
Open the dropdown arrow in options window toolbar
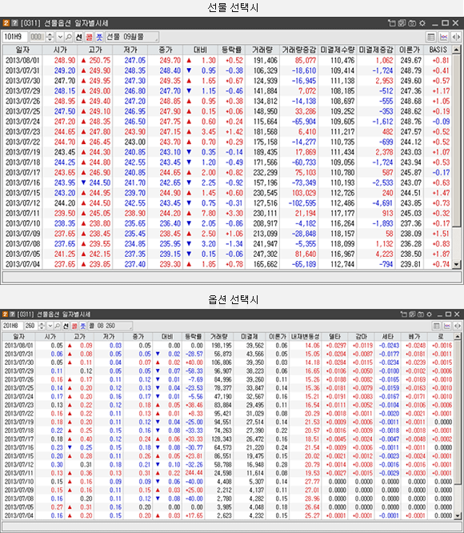(50, 326)
